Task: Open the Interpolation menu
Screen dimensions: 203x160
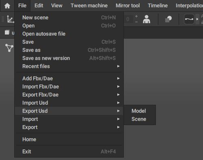Action: point(189,6)
